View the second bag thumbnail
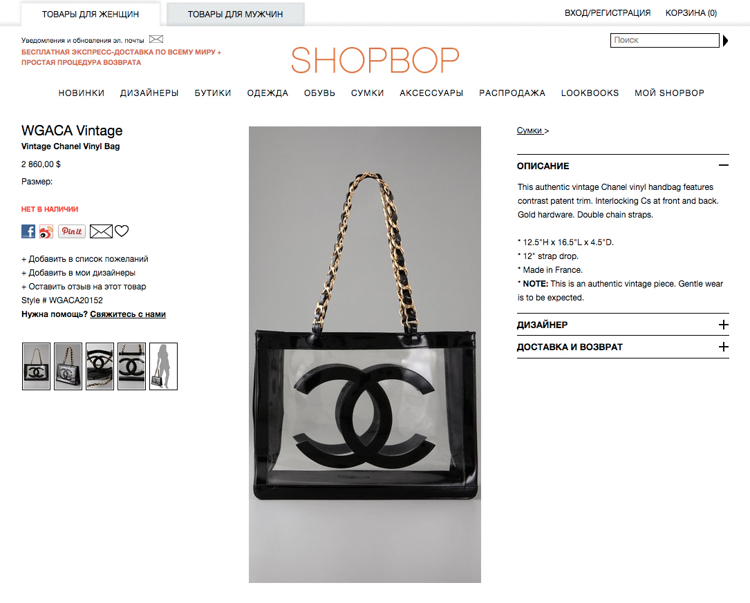750x603 pixels. [68, 367]
